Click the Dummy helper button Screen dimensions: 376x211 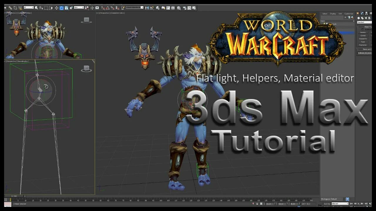click(363, 32)
